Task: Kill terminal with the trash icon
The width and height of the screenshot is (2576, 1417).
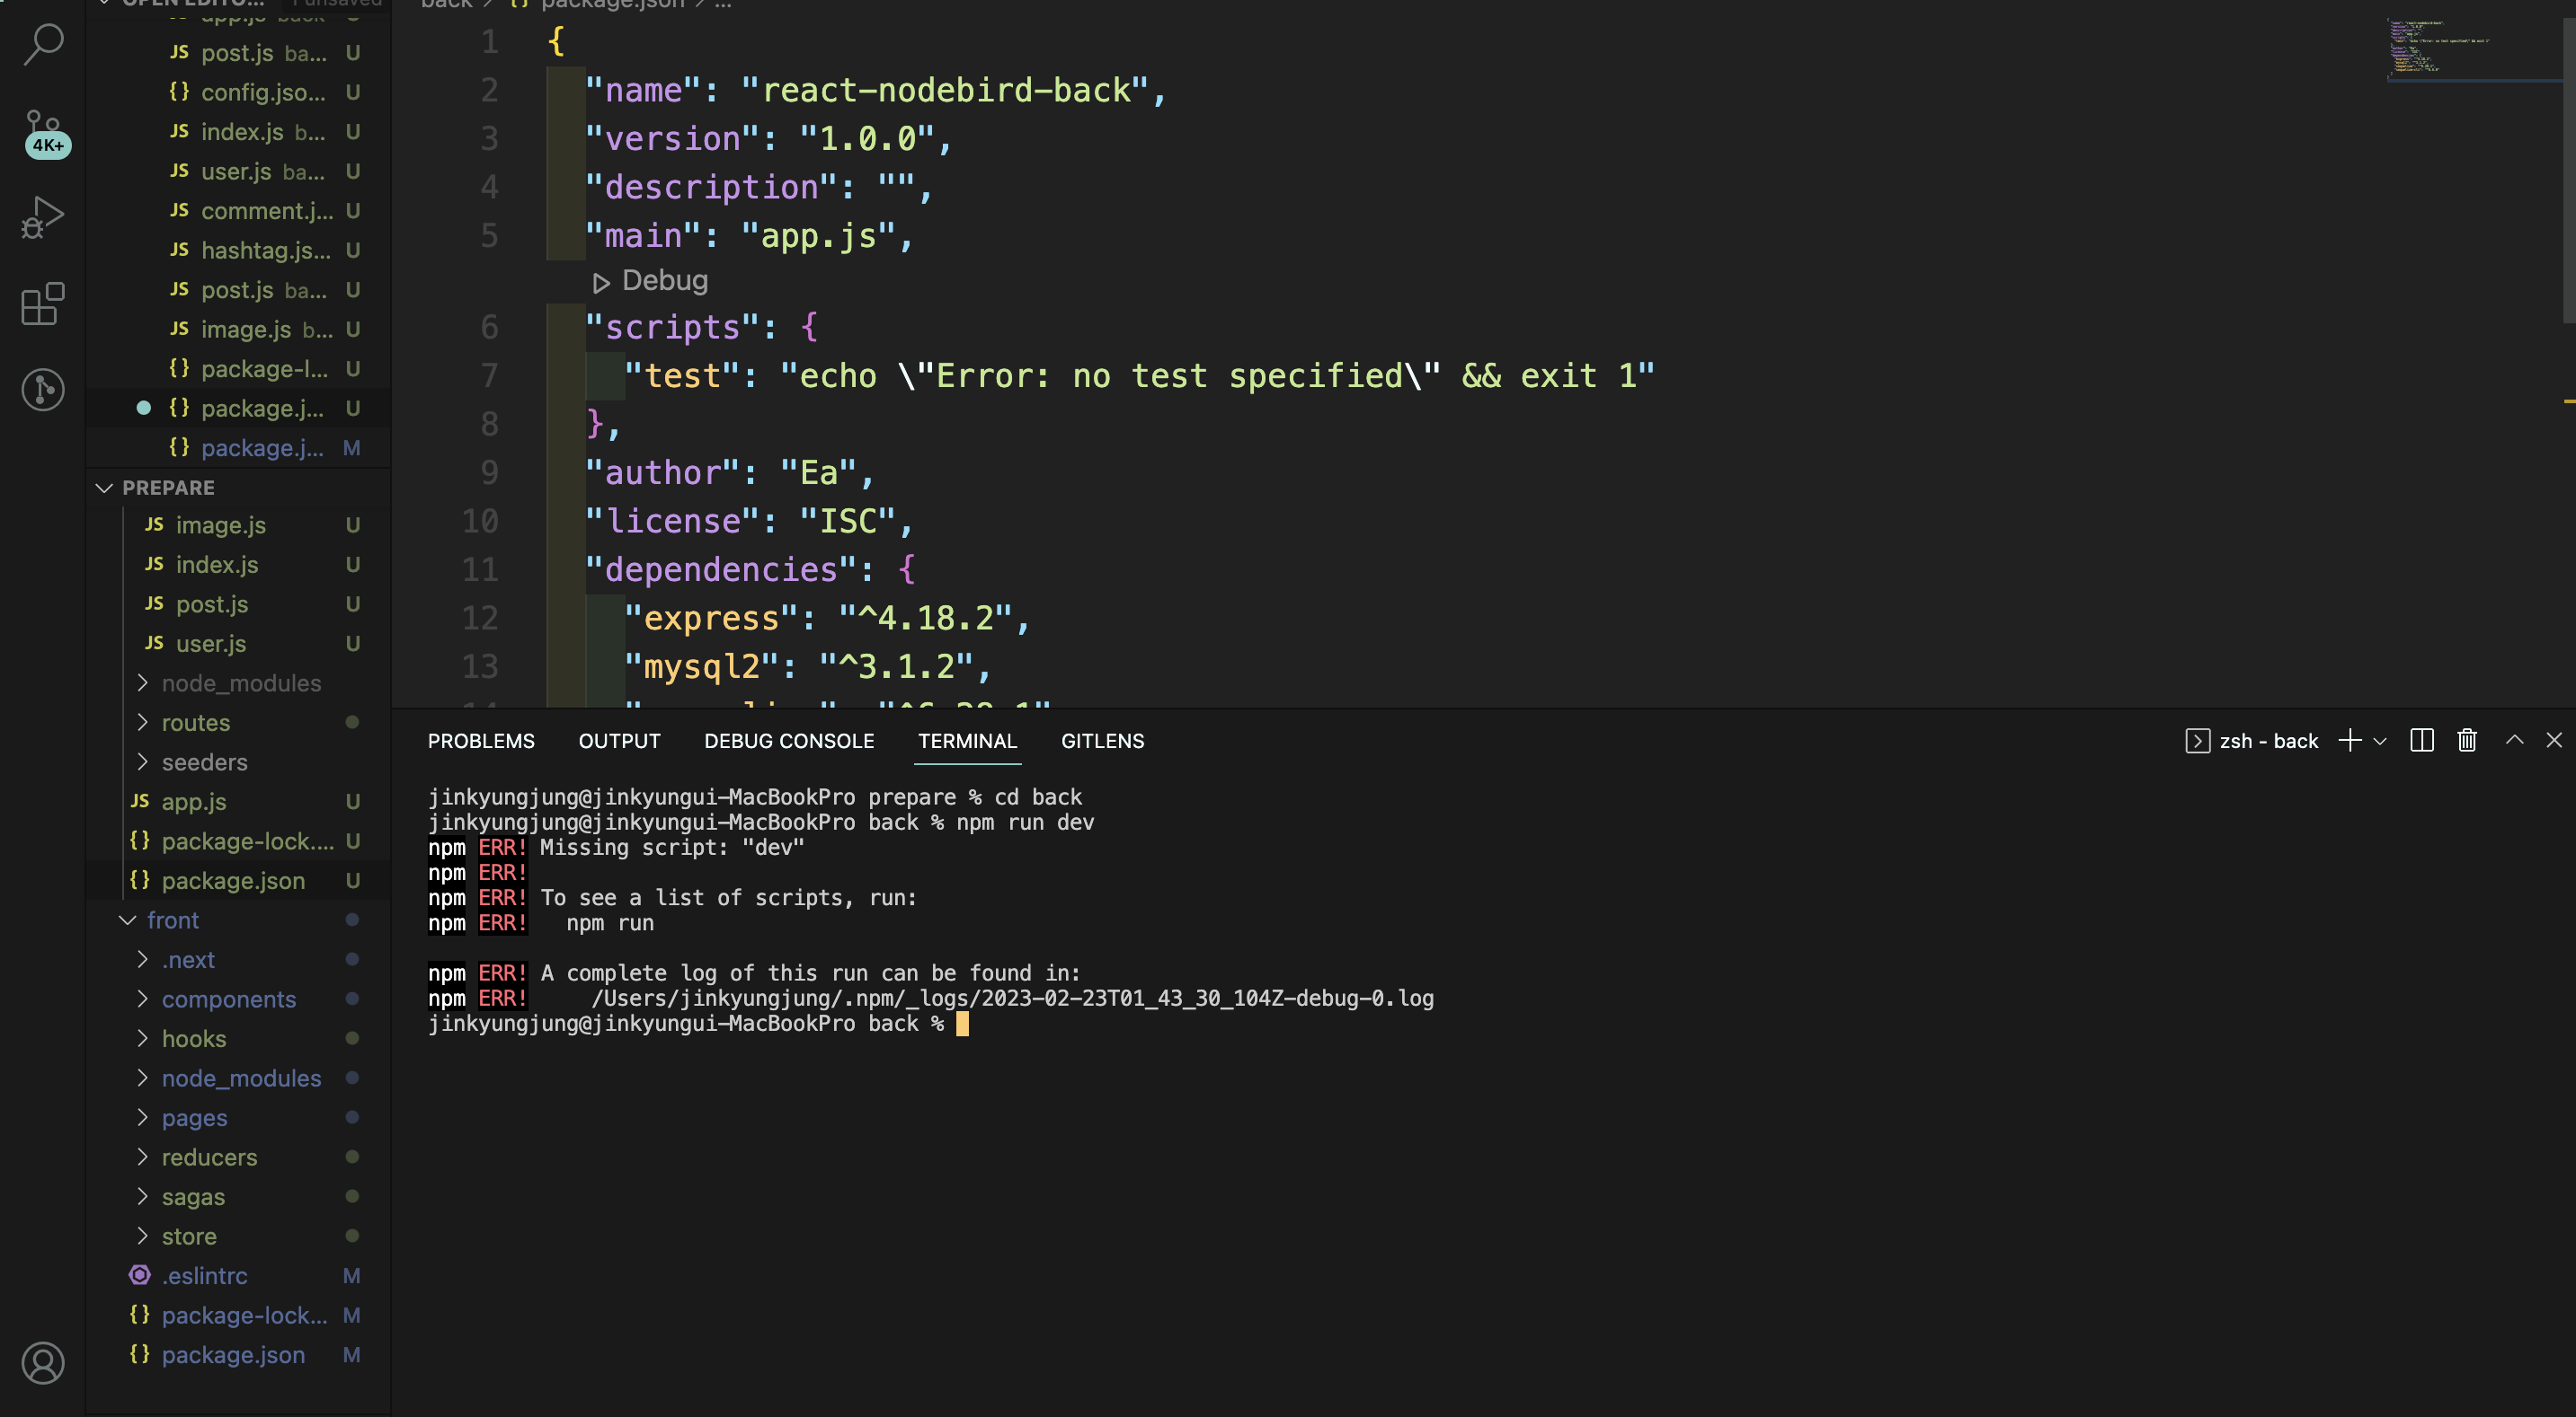Action: tap(2467, 741)
